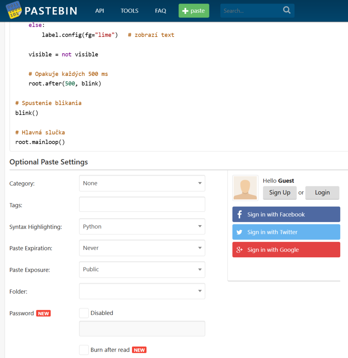This screenshot has width=348, height=358.
Task: Click the 'else:' code line
Action: point(37,25)
